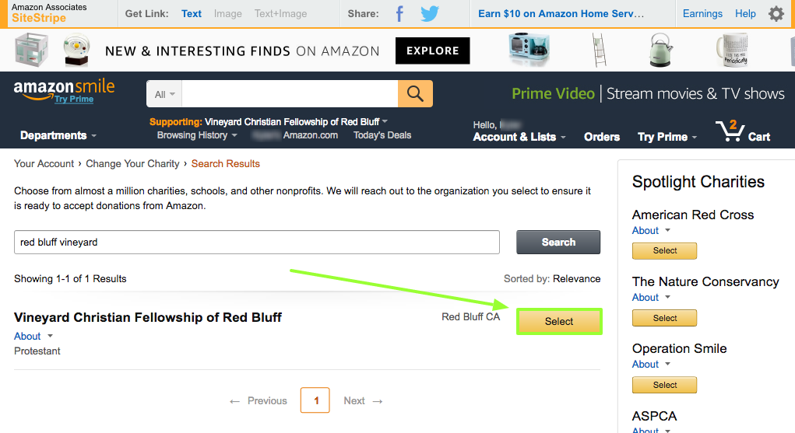The image size is (795, 433).
Task: Go to the Next results page
Action: coord(363,400)
